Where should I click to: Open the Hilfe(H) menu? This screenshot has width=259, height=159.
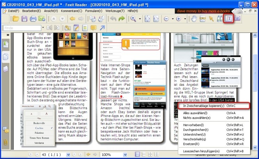pyautogui.click(x=133, y=11)
